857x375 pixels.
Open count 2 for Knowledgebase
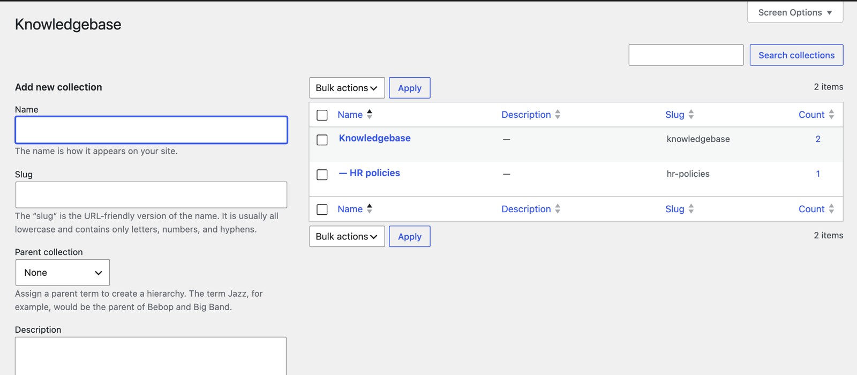pos(818,139)
